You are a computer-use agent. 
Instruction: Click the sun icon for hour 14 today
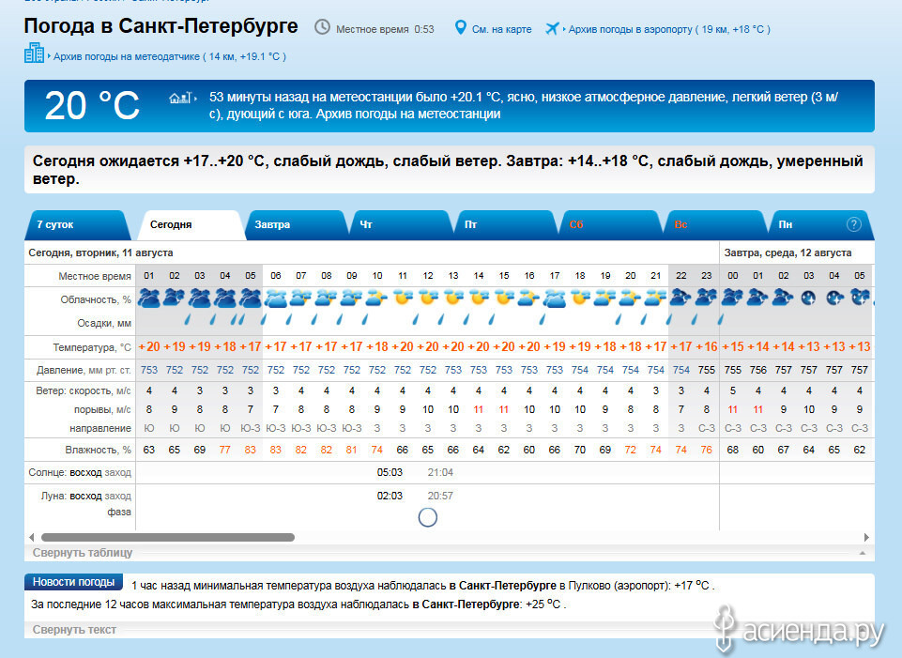(479, 298)
